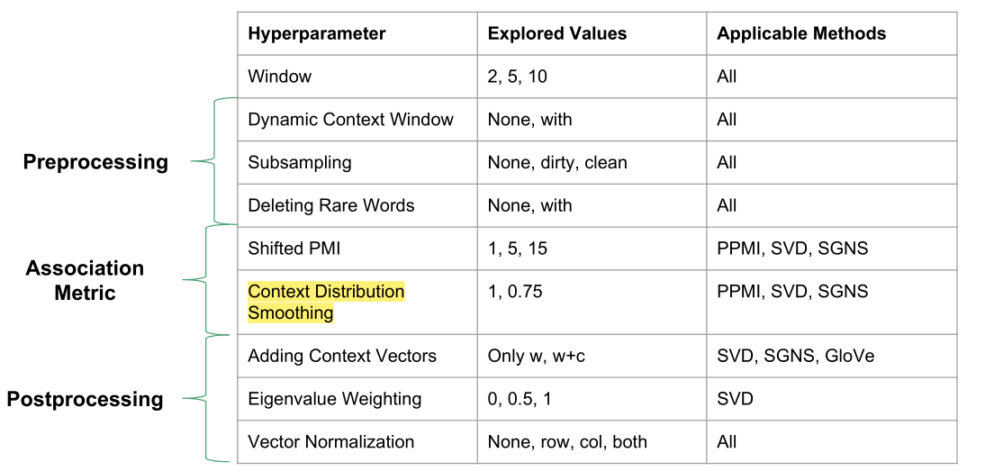Click the Deleting Rare Words cell
Image resolution: width=985 pixels, height=471 pixels.
point(331,205)
